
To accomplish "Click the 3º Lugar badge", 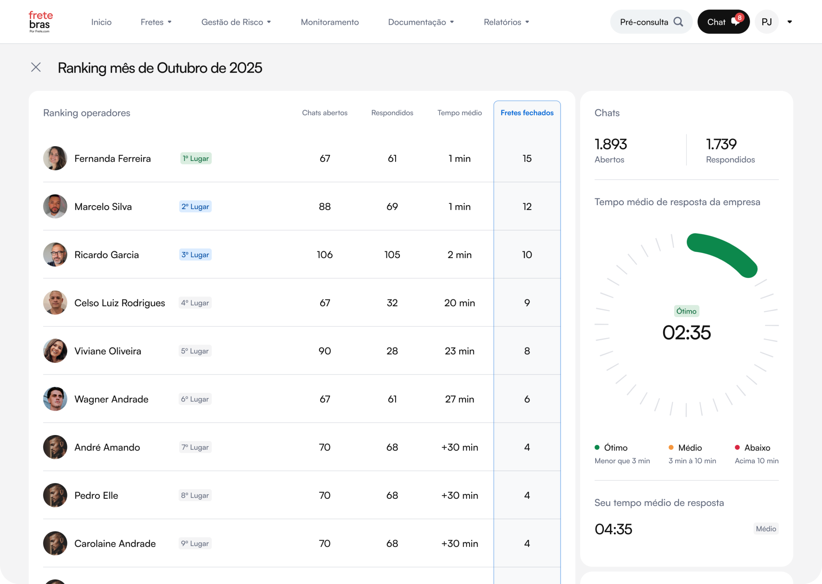I will (195, 255).
